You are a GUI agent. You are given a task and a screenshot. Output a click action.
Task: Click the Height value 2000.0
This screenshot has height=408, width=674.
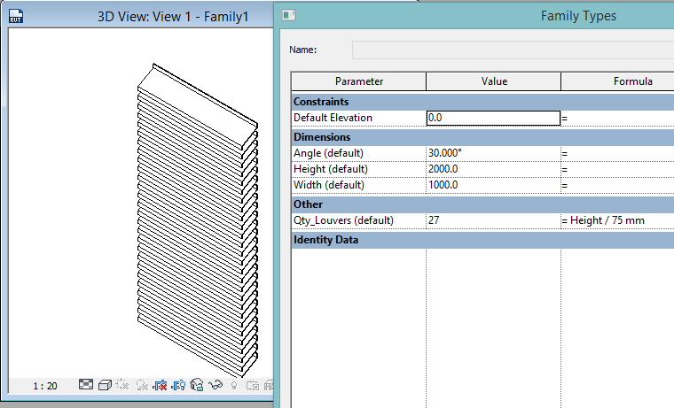point(493,169)
